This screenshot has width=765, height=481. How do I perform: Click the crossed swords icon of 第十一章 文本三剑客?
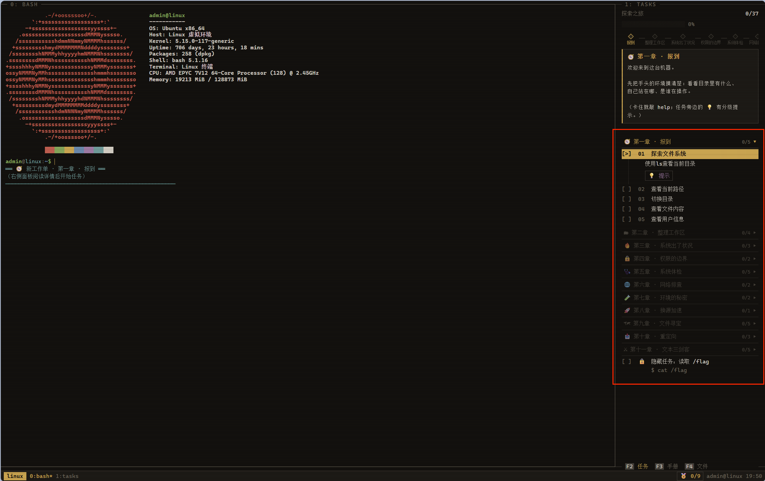tap(626, 349)
